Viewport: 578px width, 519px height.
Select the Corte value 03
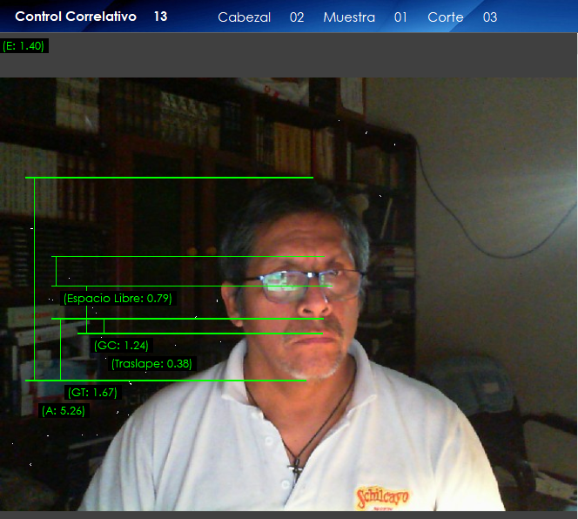[490, 17]
